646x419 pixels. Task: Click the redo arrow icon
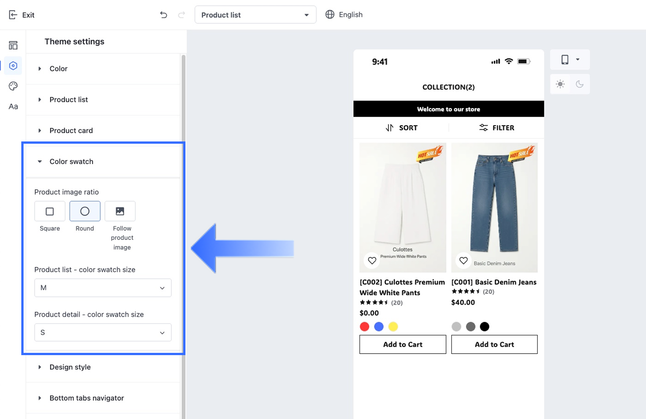pyautogui.click(x=182, y=15)
